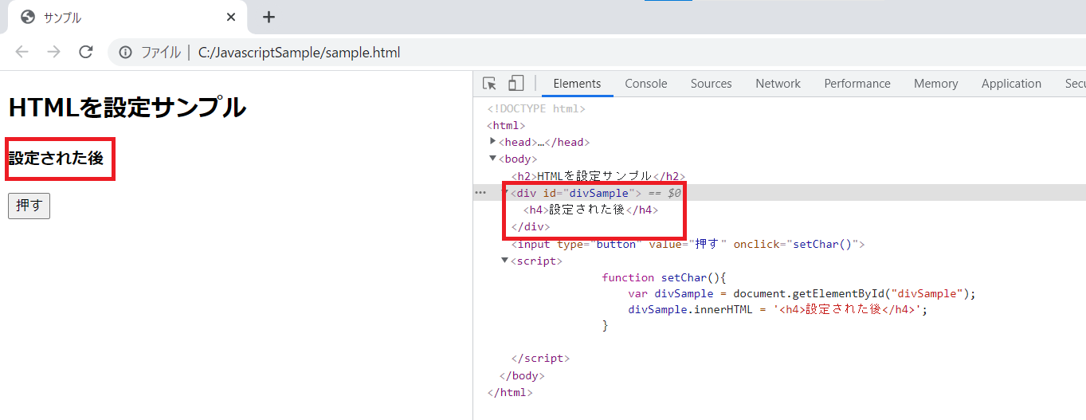Collapse the script element node
Screen dimensions: 1086x420
pyautogui.click(x=505, y=261)
